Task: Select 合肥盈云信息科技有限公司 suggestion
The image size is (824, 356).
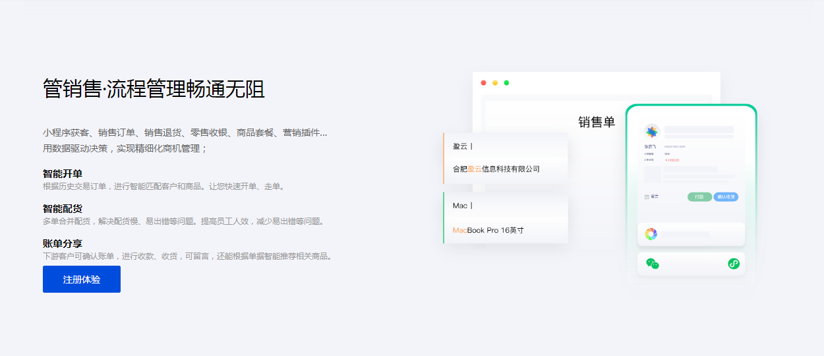Action: (496, 169)
